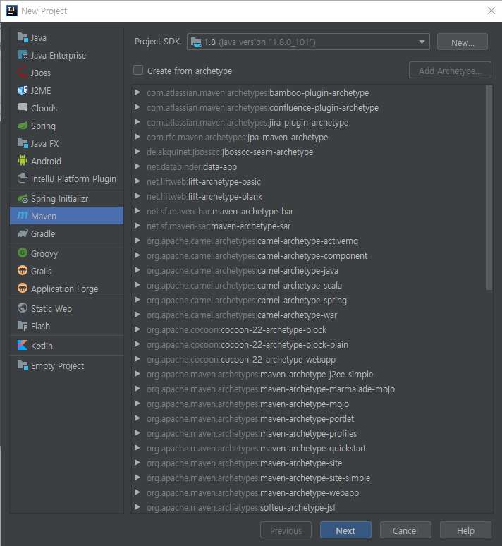
Task: Click the Add Archetype button
Action: pyautogui.click(x=450, y=71)
